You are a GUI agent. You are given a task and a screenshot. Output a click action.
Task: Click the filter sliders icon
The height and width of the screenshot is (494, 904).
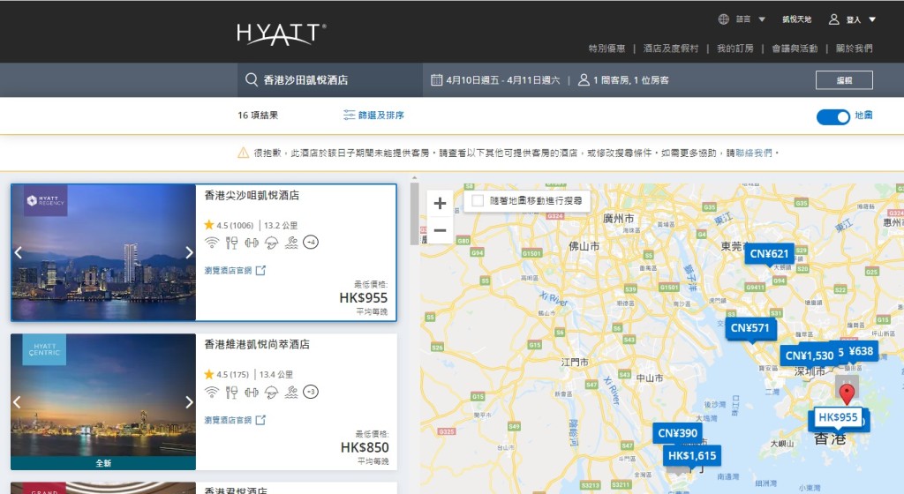coord(349,115)
